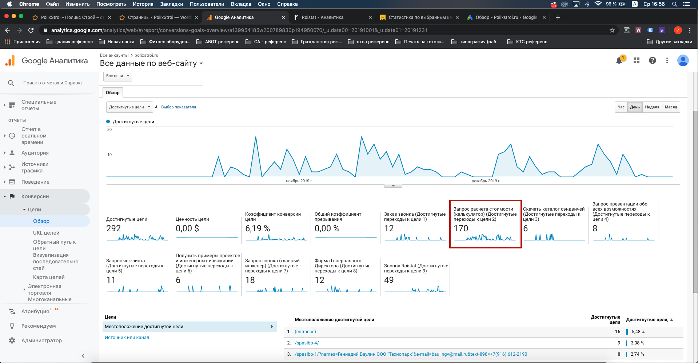This screenshot has width=698, height=363.
Task: Open the Достигнутые цели metric dropdown
Action: [129, 107]
